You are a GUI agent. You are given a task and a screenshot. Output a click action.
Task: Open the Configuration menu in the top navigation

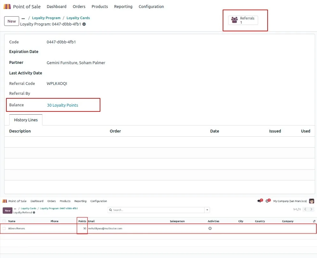click(x=151, y=6)
